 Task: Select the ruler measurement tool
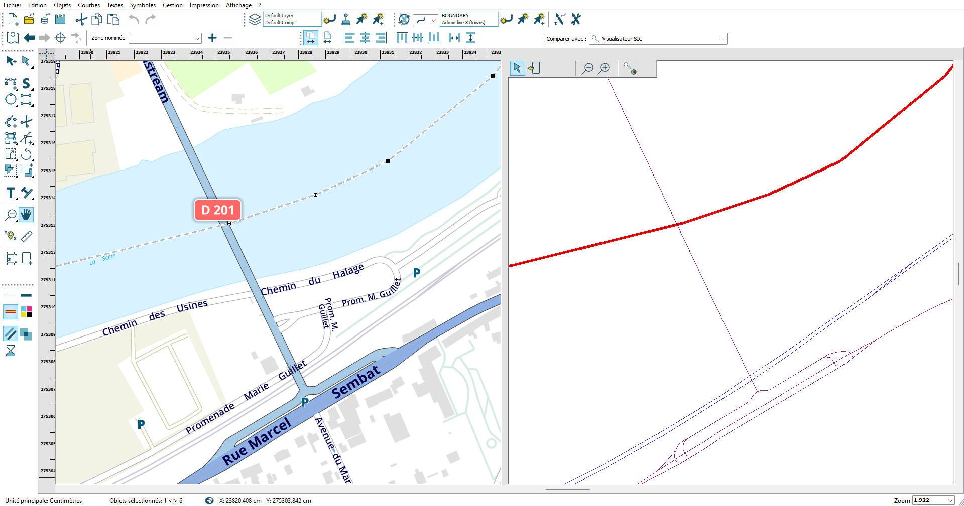[27, 236]
